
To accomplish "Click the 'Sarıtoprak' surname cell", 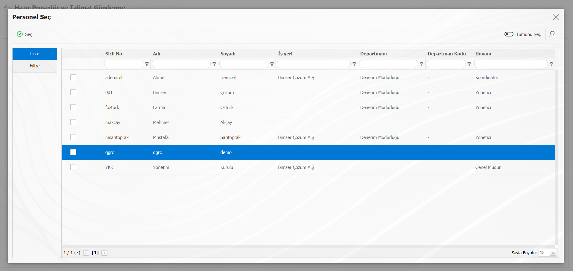I will coord(230,137).
